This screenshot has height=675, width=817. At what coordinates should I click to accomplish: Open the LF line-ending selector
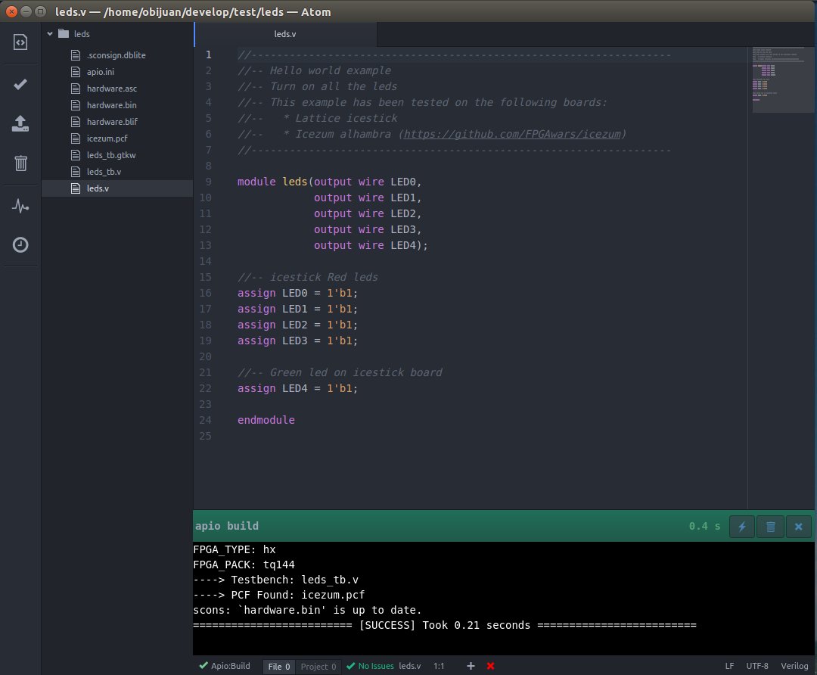coord(728,666)
